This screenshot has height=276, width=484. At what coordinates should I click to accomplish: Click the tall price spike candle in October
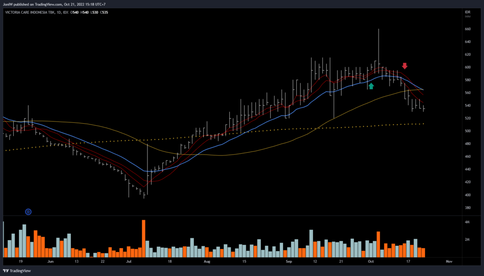click(379, 47)
